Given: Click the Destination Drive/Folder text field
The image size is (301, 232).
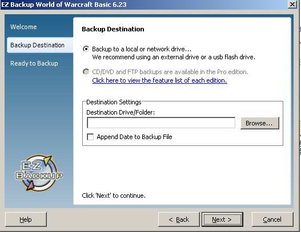Looking at the screenshot, I should click(x=161, y=123).
